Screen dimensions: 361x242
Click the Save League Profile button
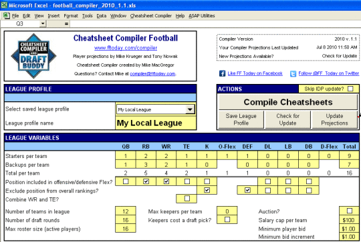pos(241,119)
